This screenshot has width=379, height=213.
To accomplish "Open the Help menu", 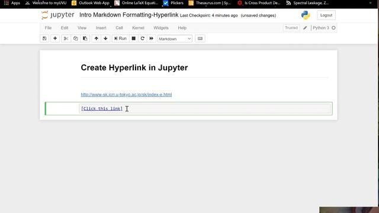I will pos(182,28).
